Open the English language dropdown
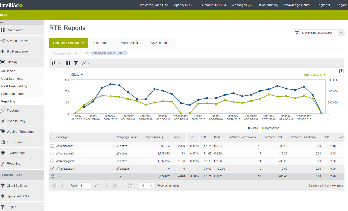This screenshot has width=348, height=211. (x=324, y=5)
